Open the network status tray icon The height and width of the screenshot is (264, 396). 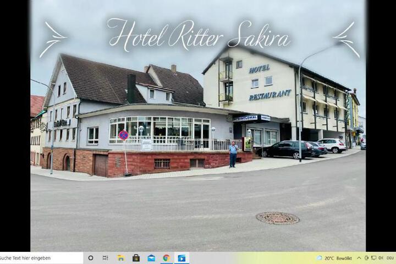pyautogui.click(x=373, y=258)
